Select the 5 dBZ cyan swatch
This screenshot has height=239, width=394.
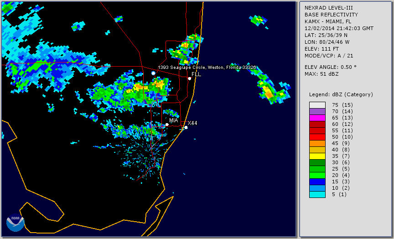point(317,194)
